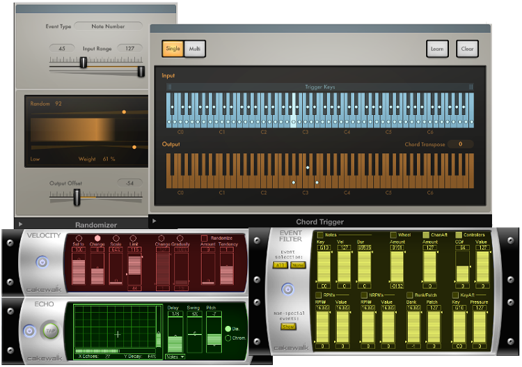Hit the TAP tempo button in Echo
The image size is (522, 367).
point(51,331)
